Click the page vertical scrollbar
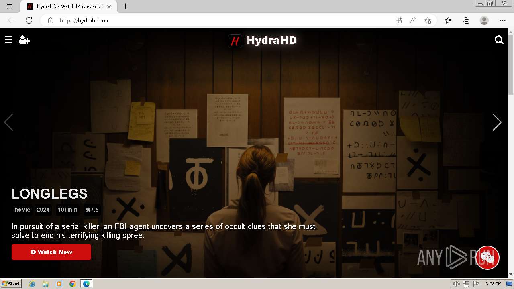Screen dimensions: 514x289 point(511,64)
